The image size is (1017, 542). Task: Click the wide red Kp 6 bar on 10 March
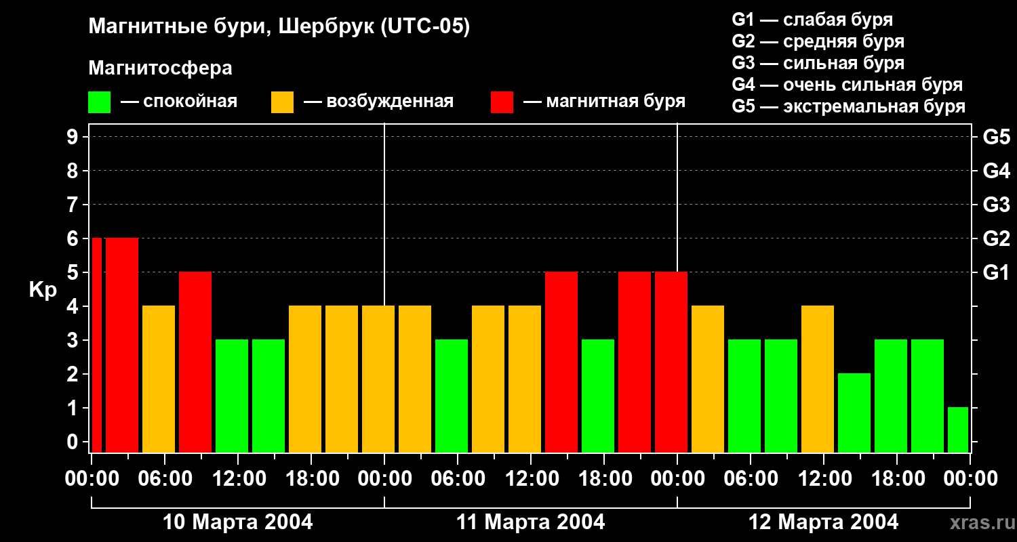(122, 345)
